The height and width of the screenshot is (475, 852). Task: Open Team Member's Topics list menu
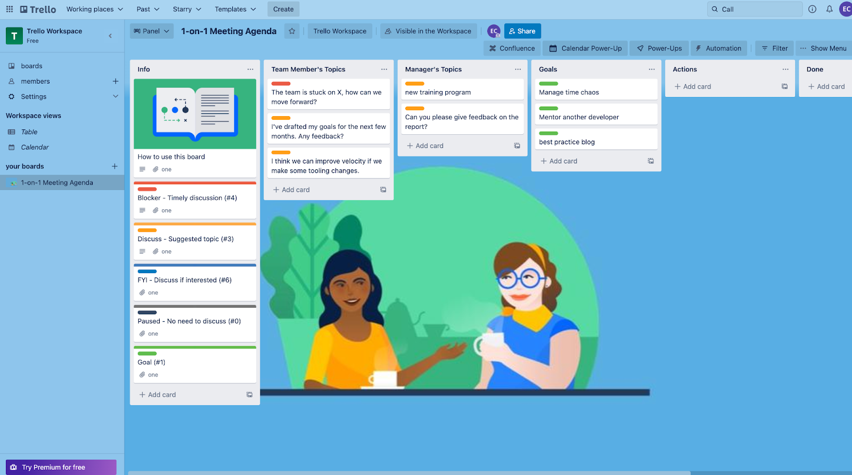tap(384, 69)
